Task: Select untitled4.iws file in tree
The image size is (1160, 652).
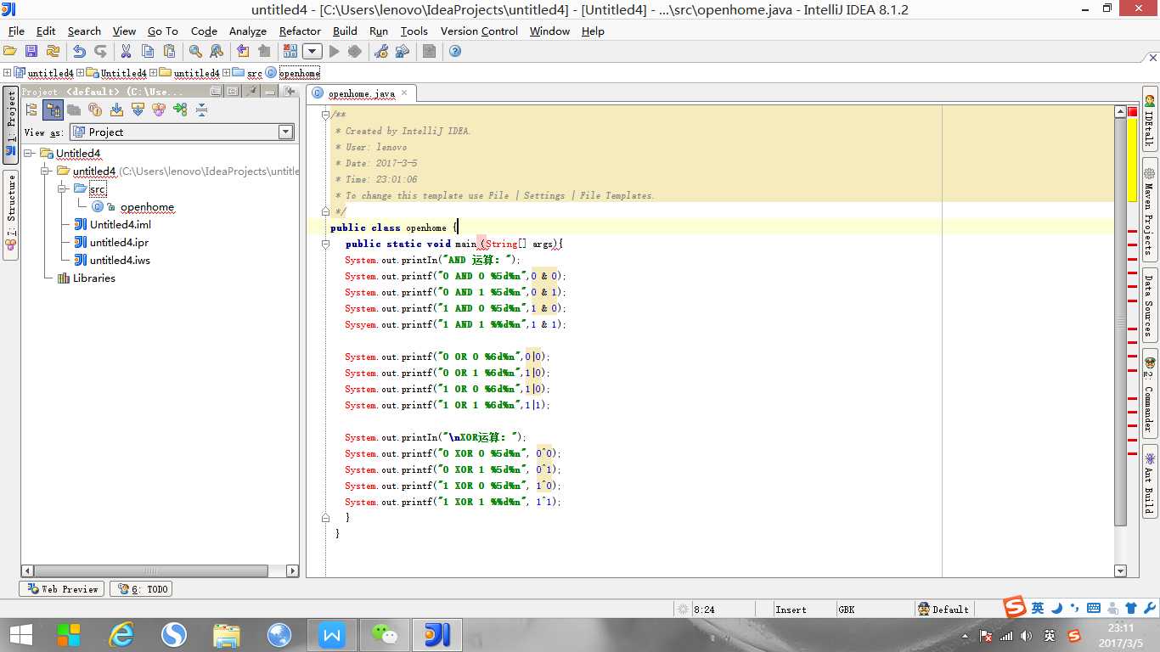Action: point(120,261)
